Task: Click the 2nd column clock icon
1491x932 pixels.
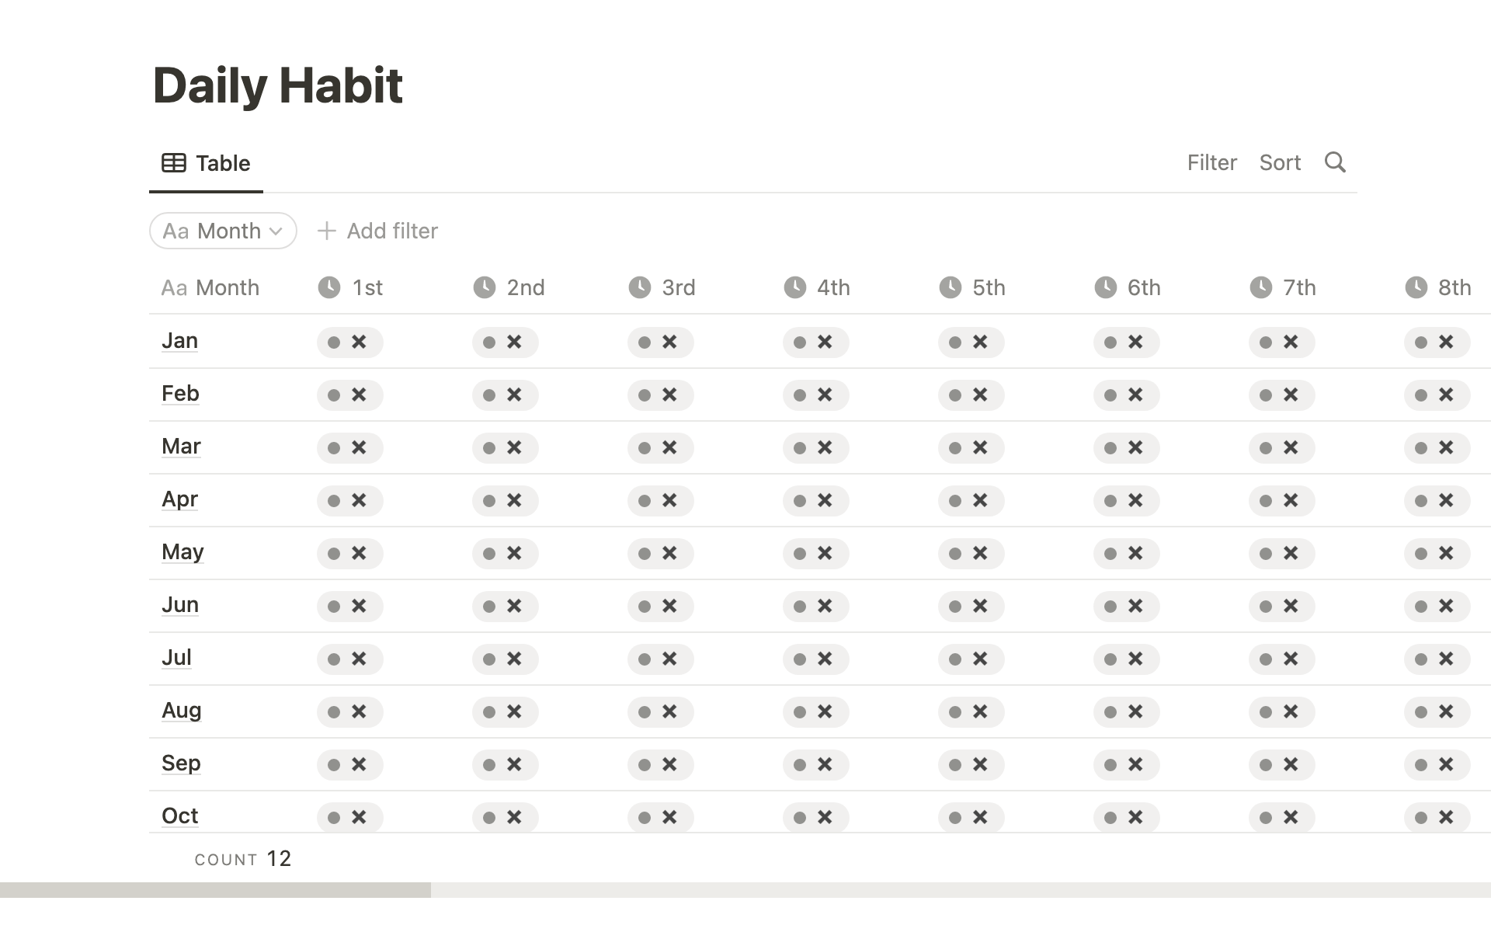Action: pos(485,287)
